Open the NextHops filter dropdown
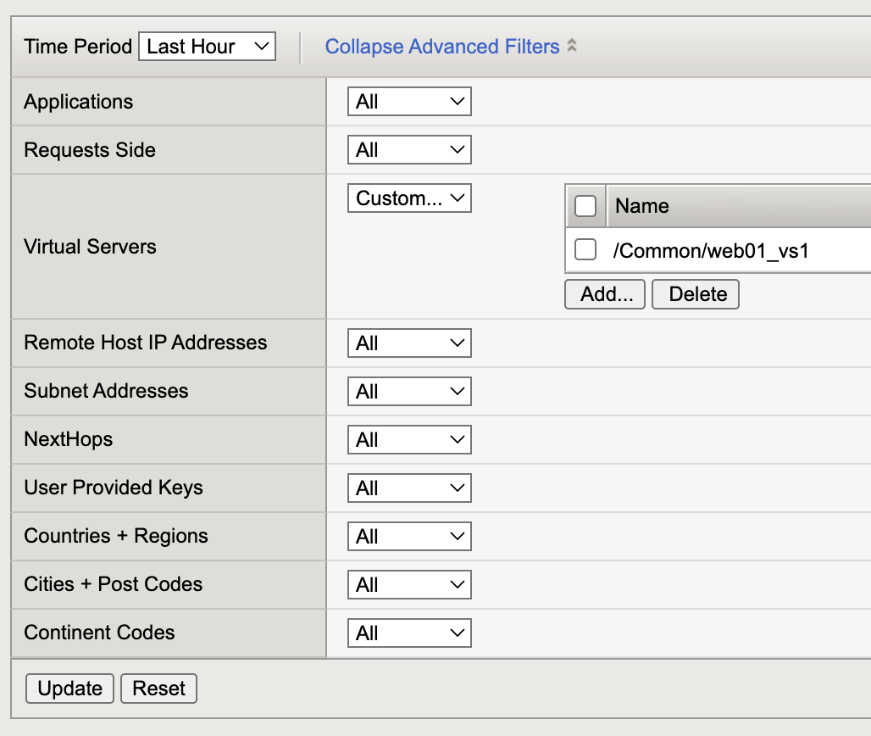The width and height of the screenshot is (871, 736). [409, 440]
